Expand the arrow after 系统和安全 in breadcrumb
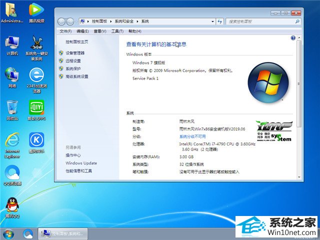The image size is (320, 240). [137, 21]
